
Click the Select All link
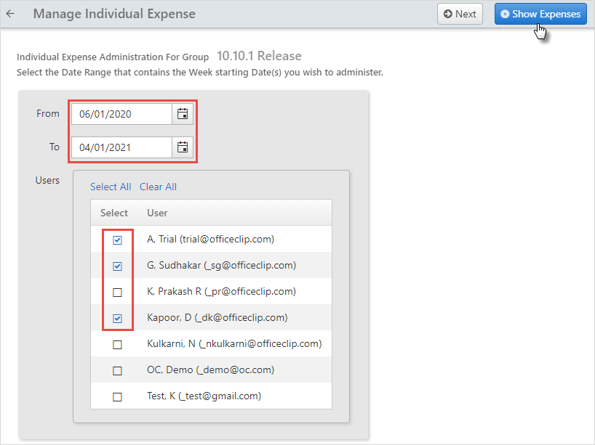coord(111,187)
